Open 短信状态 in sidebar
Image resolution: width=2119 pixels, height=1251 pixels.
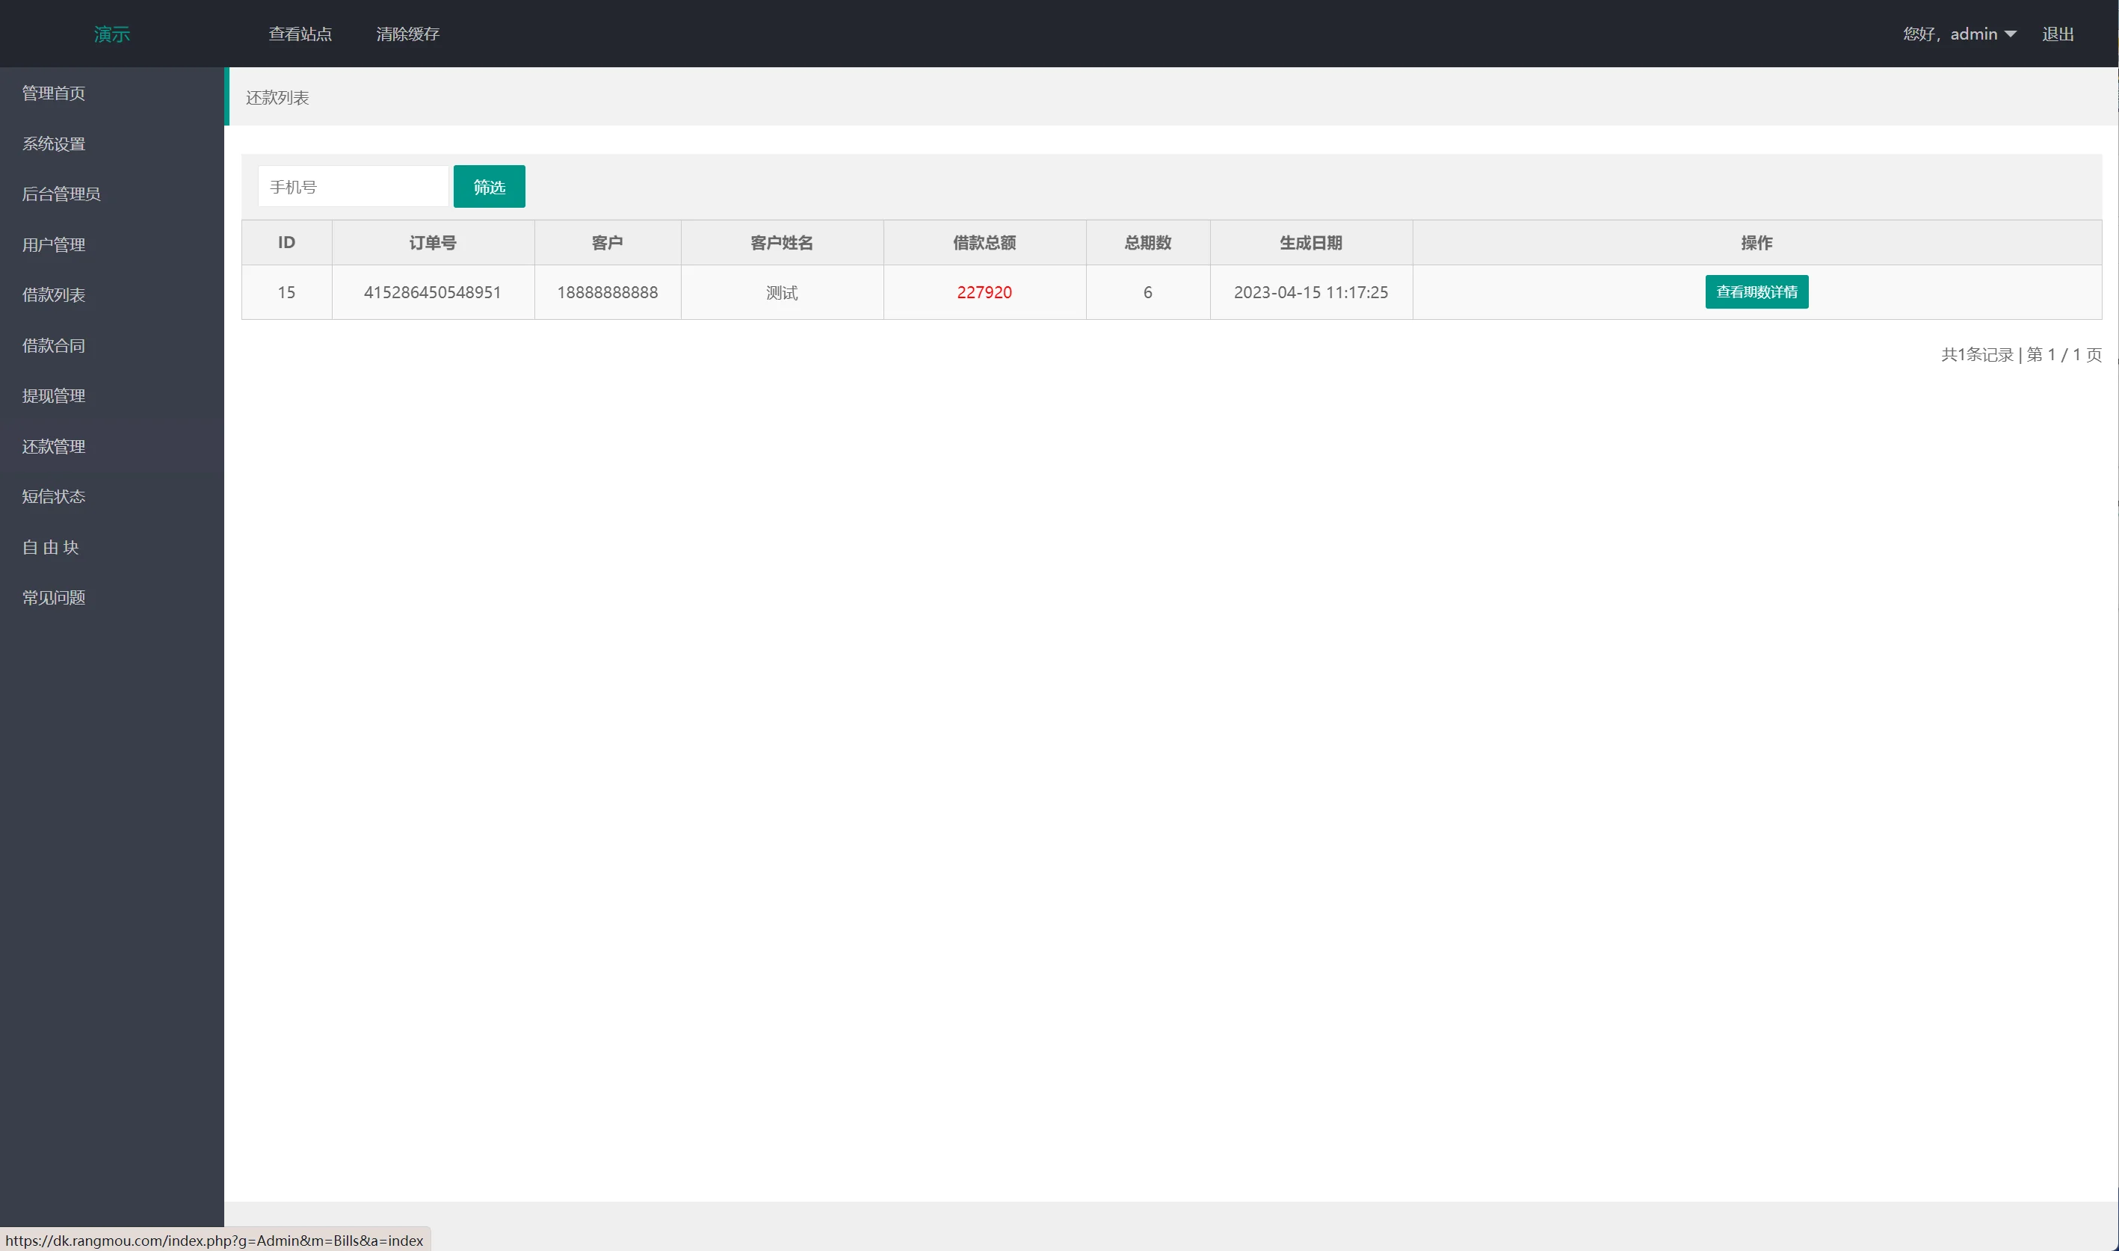54,496
